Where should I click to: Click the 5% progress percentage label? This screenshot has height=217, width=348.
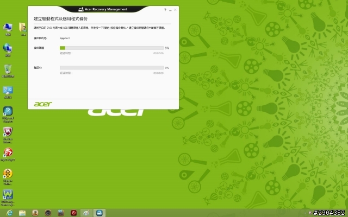tap(167, 48)
